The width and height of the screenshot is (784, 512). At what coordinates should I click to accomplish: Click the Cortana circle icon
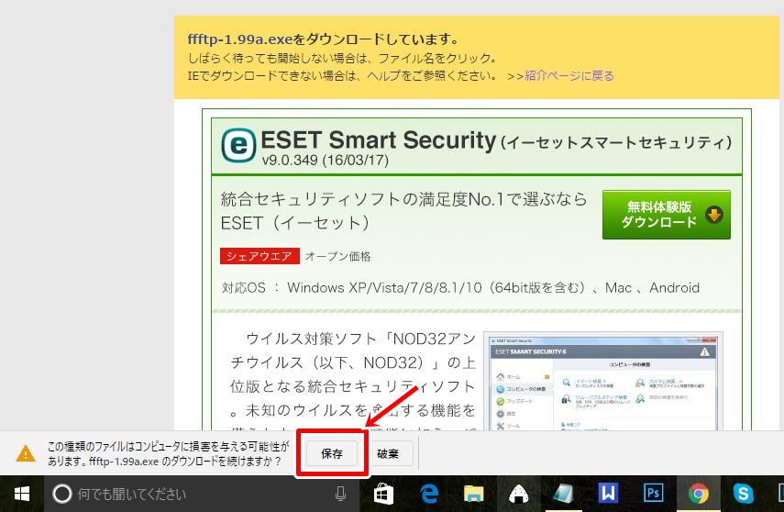[x=62, y=494]
